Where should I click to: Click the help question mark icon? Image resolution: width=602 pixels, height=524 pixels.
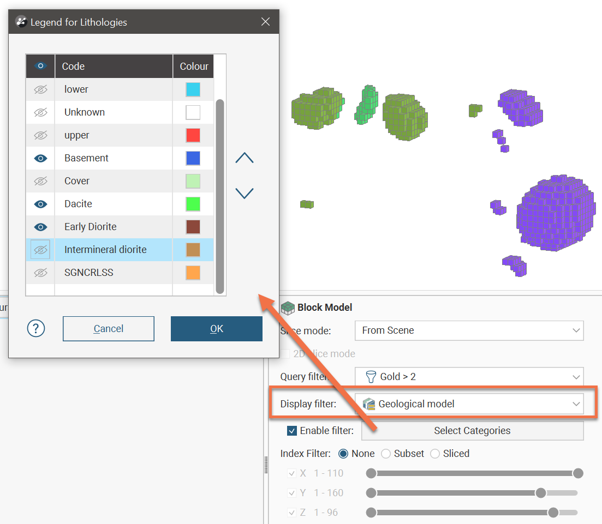pos(36,328)
